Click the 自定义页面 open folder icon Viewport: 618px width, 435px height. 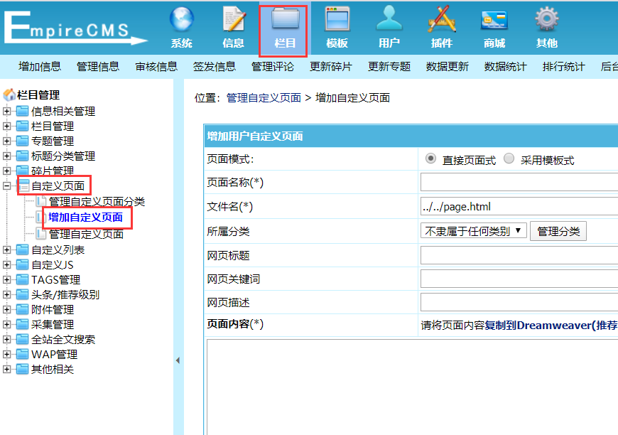[23, 186]
